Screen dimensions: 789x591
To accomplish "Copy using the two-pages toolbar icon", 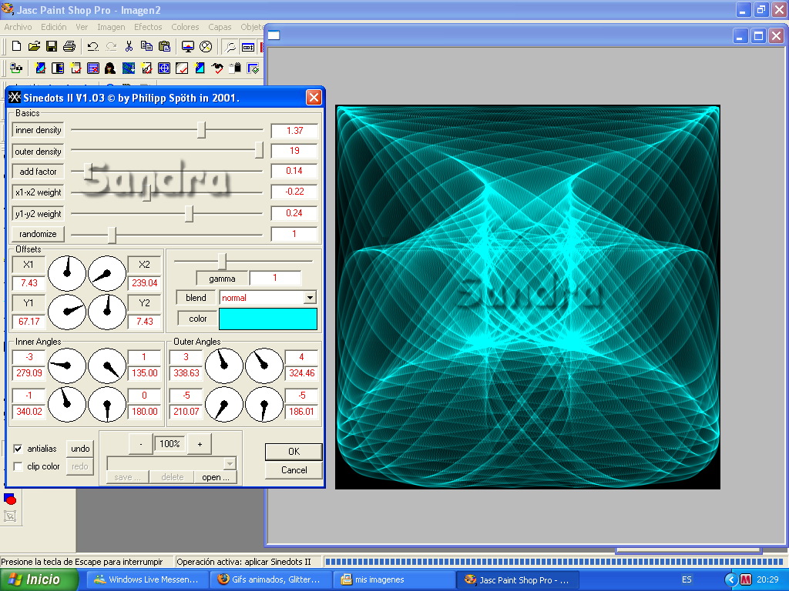I will (146, 47).
